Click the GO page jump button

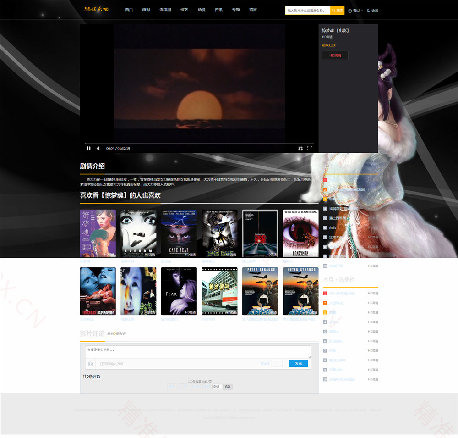coord(228,387)
